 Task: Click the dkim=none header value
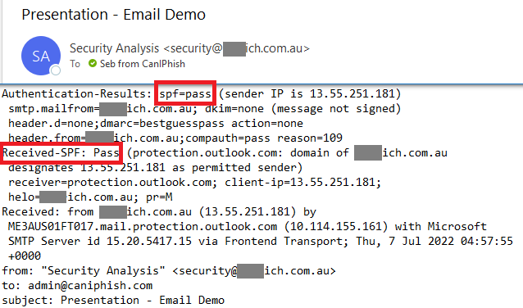pos(234,109)
